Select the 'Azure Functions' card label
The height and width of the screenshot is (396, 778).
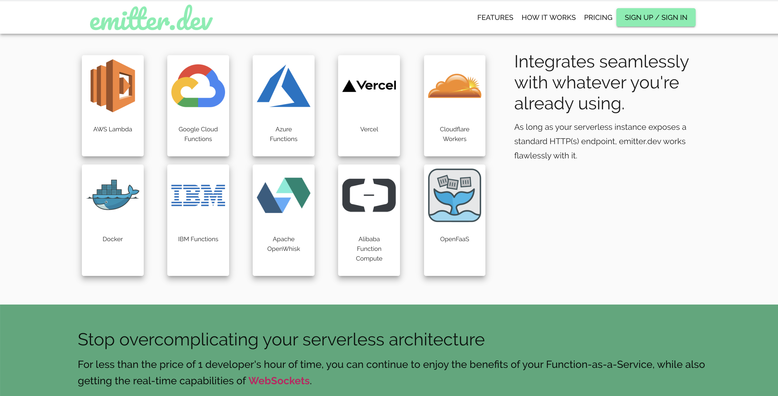(284, 134)
